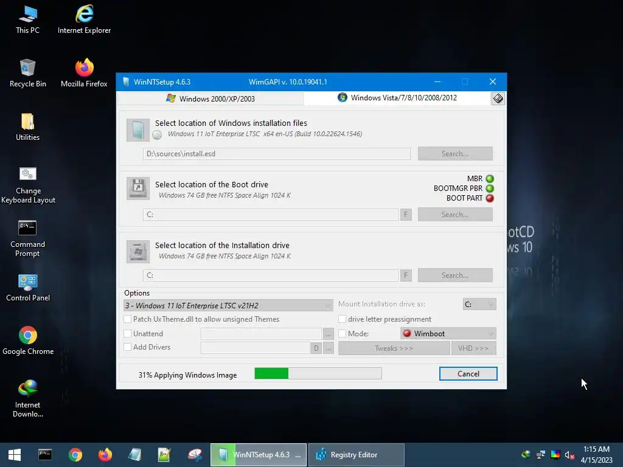
Task: Launch the red-white tool from taskbar
Action: pyautogui.click(x=195, y=455)
